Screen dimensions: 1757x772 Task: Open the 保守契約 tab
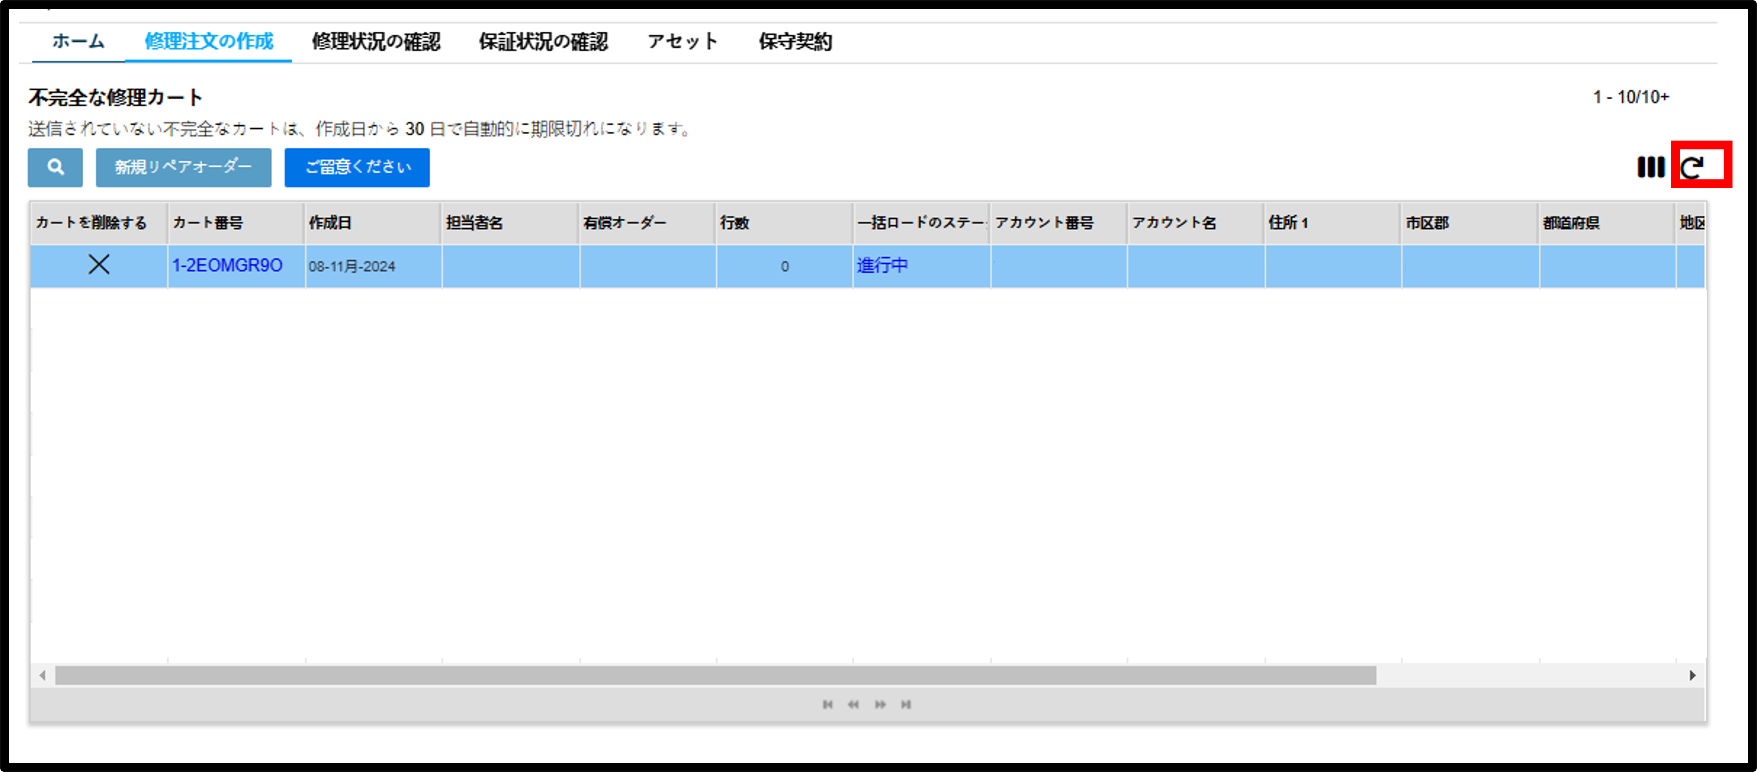coord(795,41)
